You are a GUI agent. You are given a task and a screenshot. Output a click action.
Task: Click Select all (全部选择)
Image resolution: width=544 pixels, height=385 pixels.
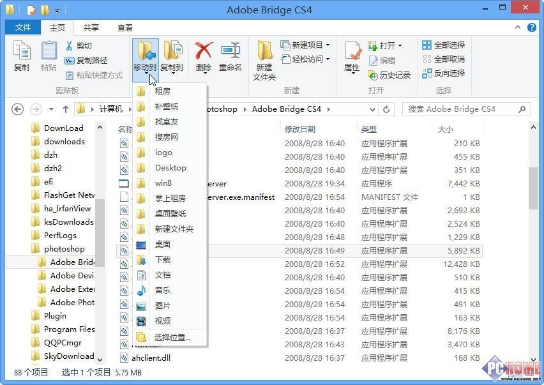[444, 45]
